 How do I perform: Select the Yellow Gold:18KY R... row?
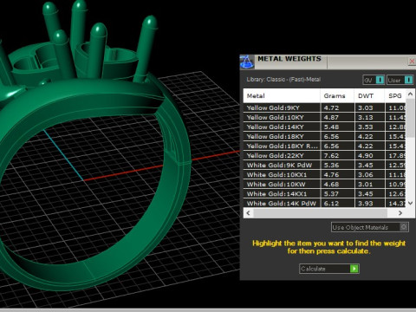coord(325,146)
